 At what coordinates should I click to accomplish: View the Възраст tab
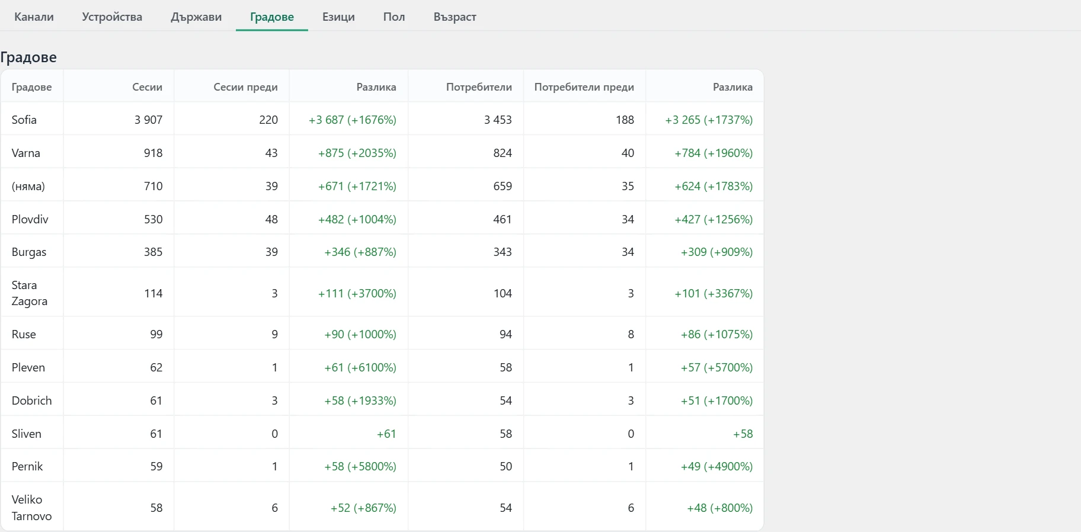pos(455,17)
